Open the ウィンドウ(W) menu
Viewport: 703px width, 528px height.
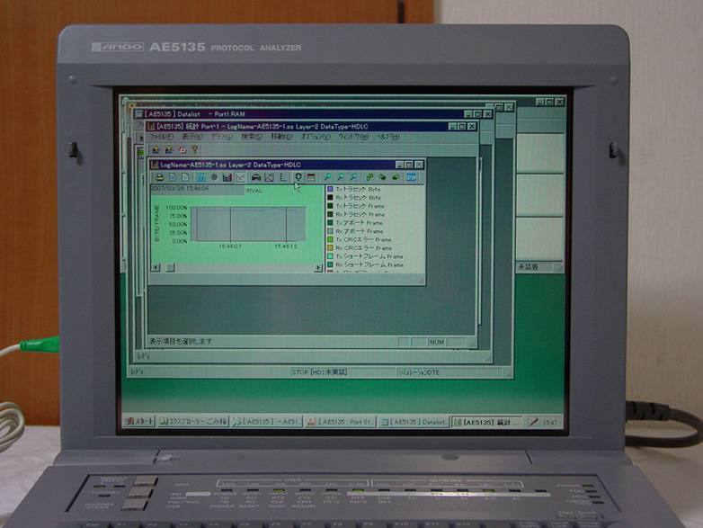pos(353,137)
